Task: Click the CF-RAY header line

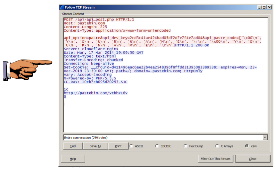Action: point(96,82)
